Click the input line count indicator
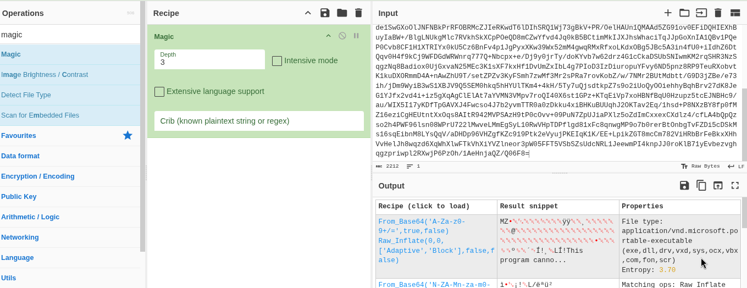Viewport: 747px width, 288px height. tap(413, 166)
